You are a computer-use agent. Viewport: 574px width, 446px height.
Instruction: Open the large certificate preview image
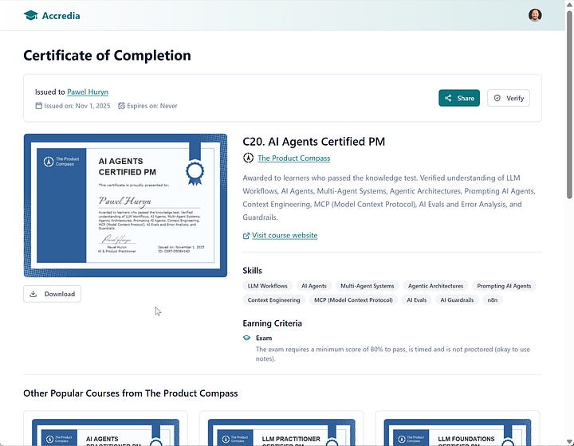[x=125, y=205]
